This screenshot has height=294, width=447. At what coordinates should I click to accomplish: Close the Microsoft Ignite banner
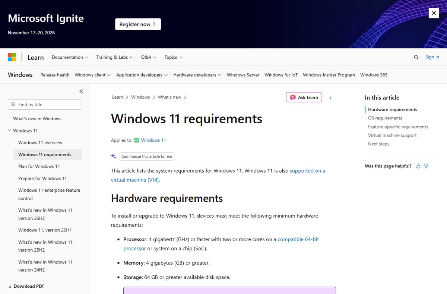pos(434,13)
